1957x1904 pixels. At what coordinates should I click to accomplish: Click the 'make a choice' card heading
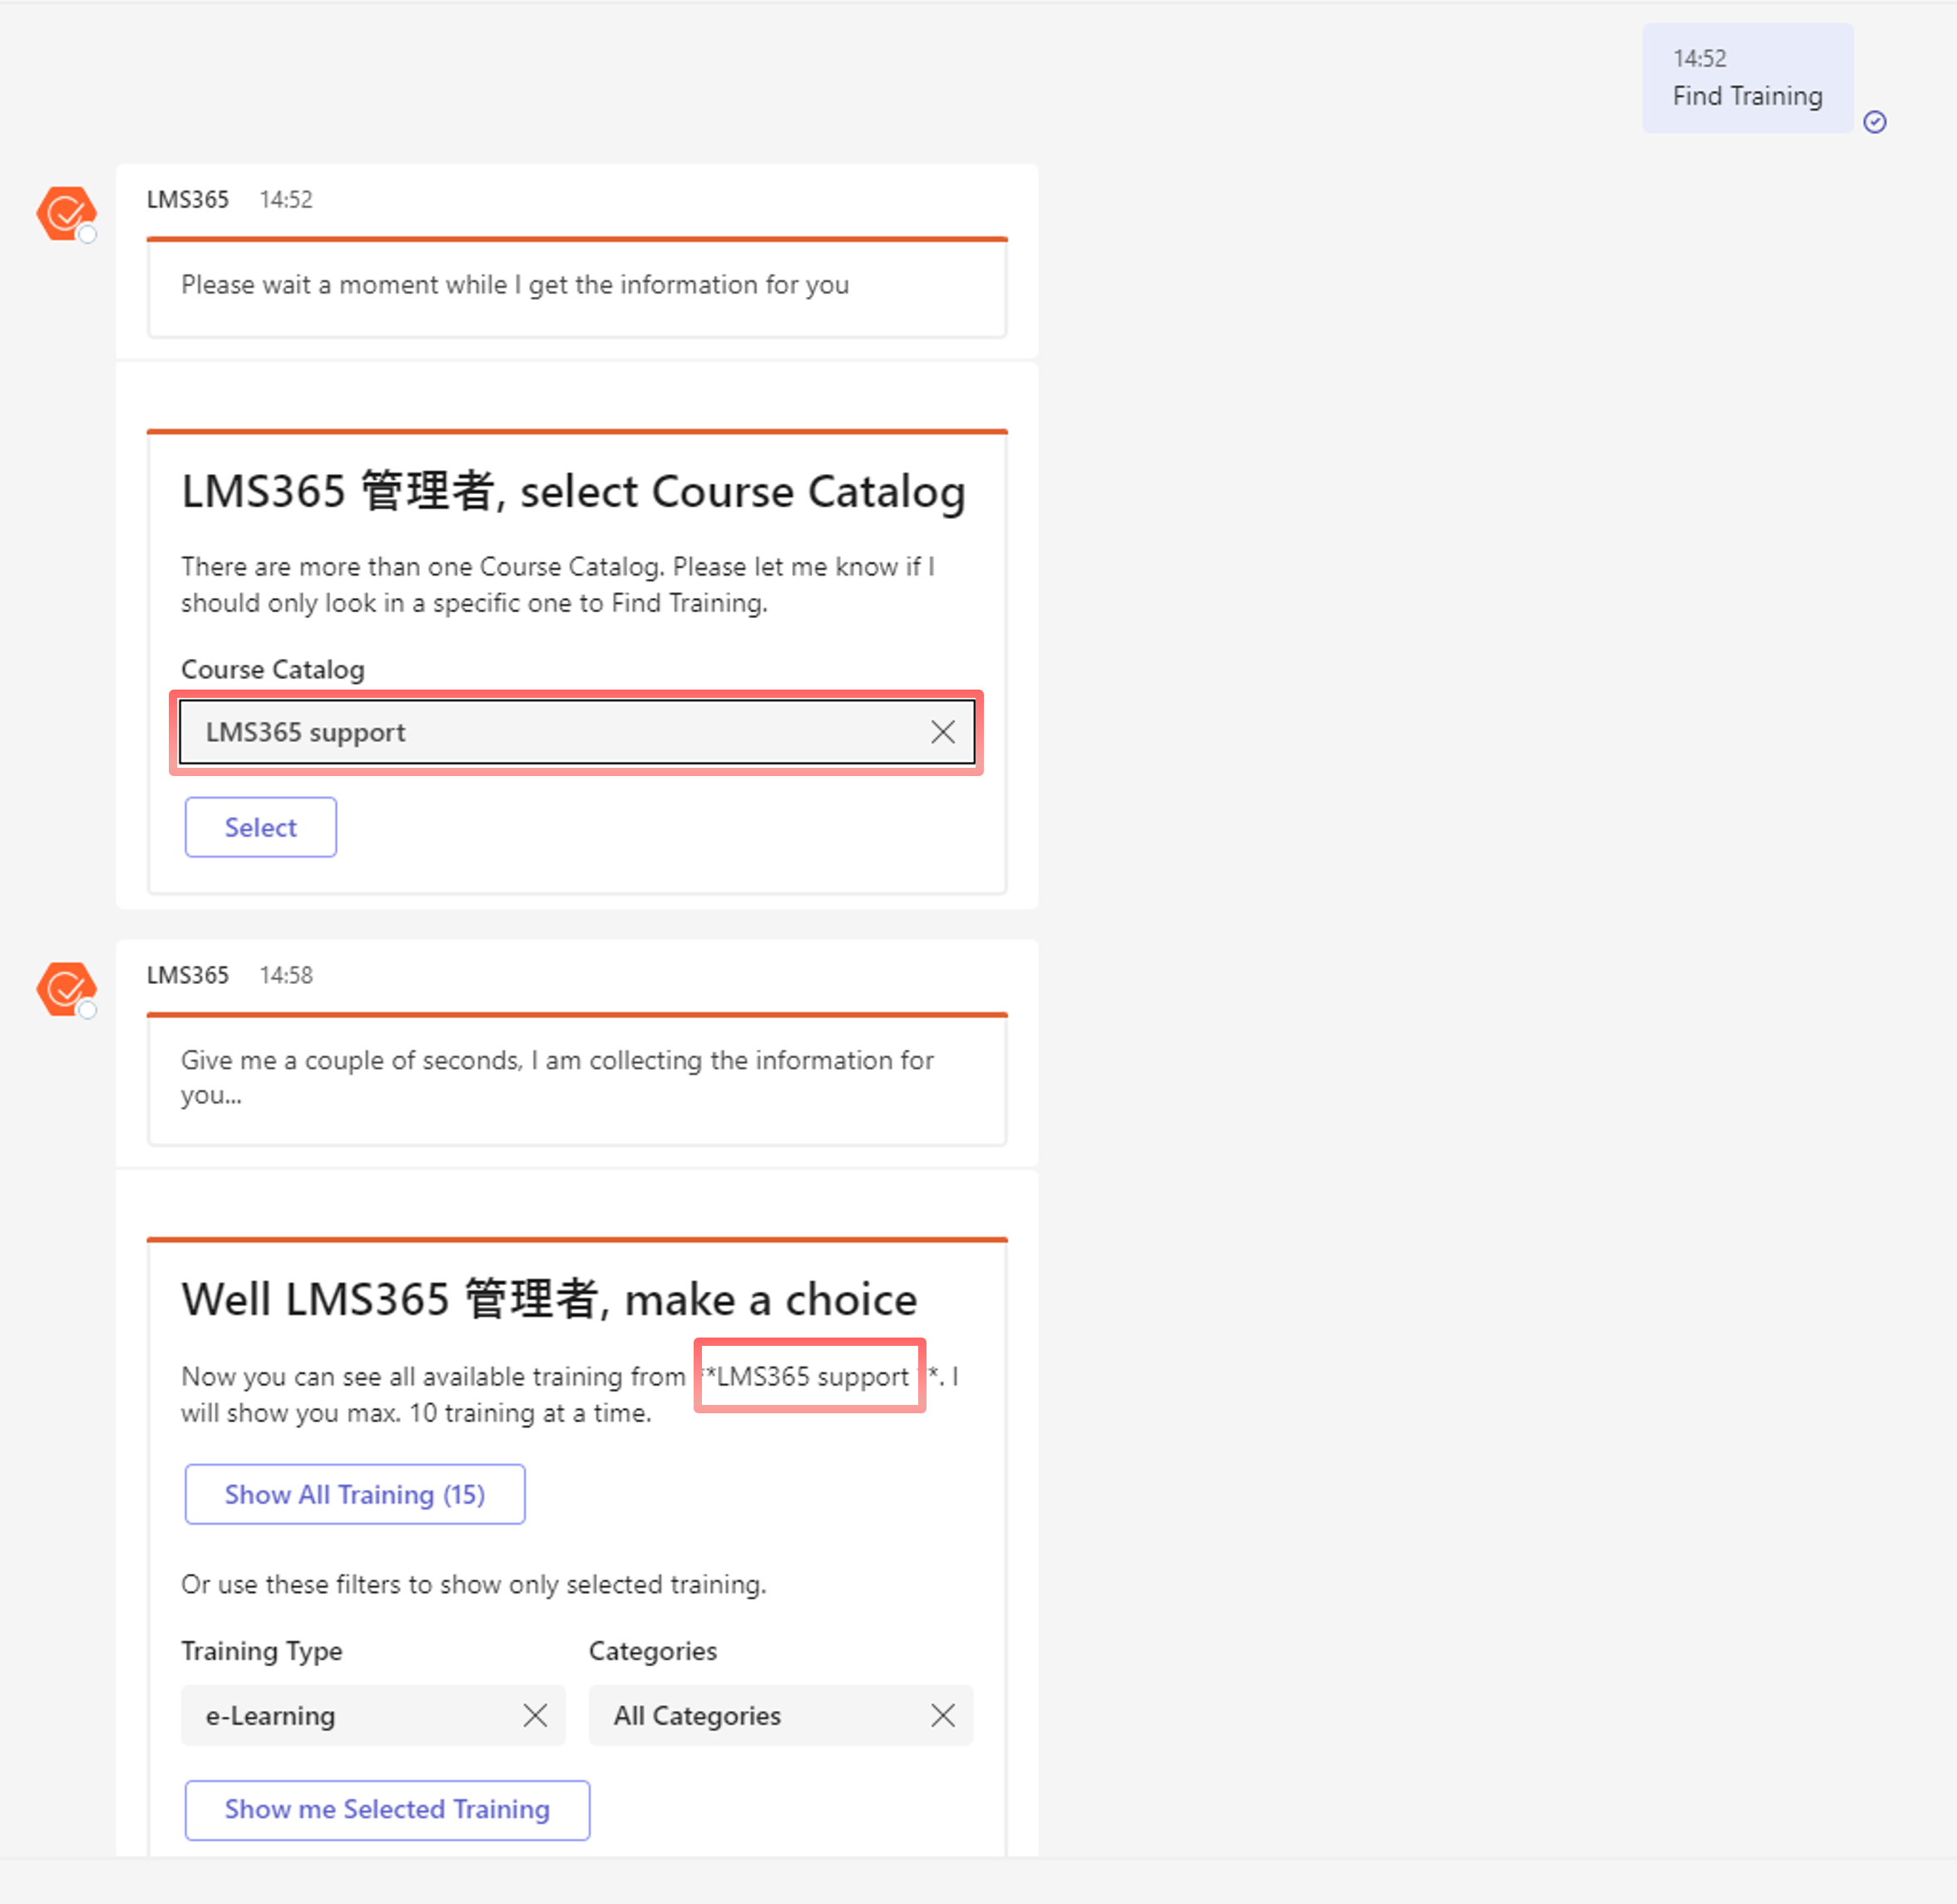pyautogui.click(x=549, y=1300)
